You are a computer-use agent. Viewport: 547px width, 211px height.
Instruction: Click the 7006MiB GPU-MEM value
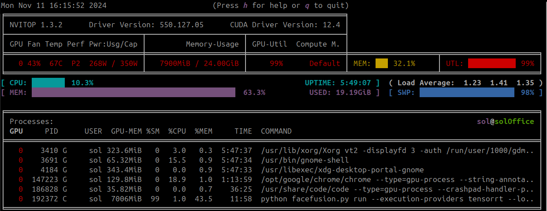127,199
